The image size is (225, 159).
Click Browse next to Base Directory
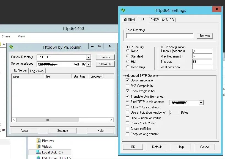coord(205,36)
